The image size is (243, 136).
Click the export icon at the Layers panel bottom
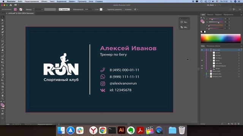click(222, 124)
